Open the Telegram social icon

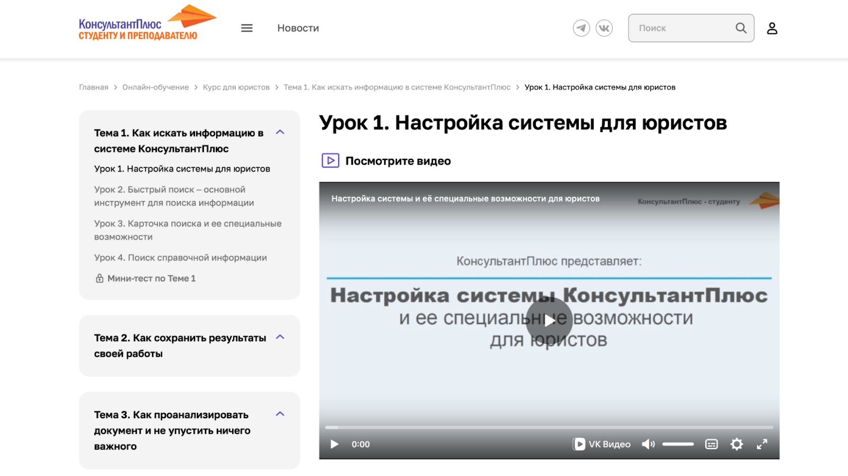click(x=581, y=28)
